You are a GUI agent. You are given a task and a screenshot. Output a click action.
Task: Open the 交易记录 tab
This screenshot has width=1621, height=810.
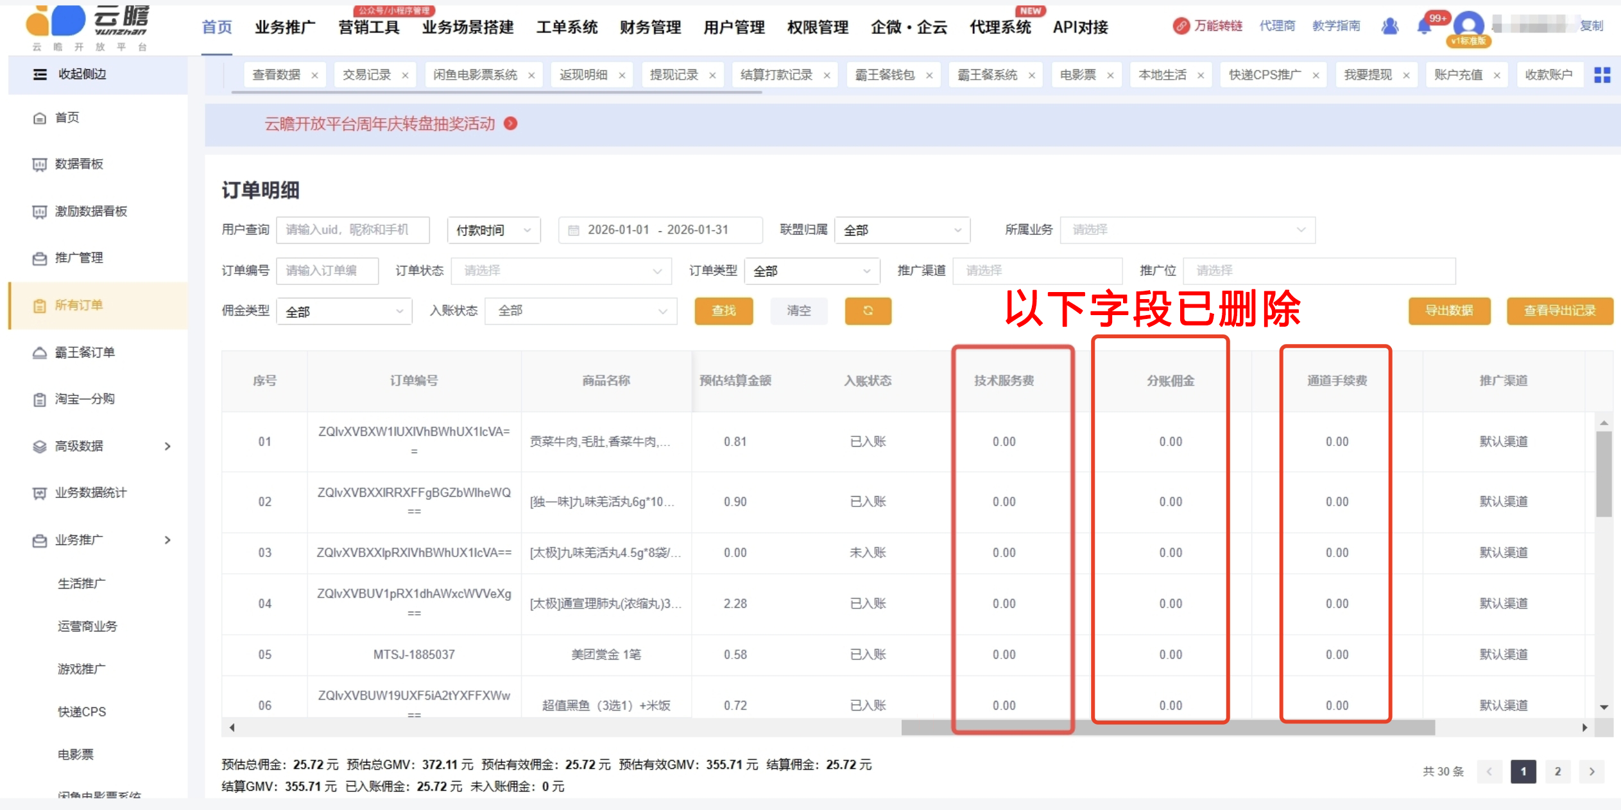366,75
